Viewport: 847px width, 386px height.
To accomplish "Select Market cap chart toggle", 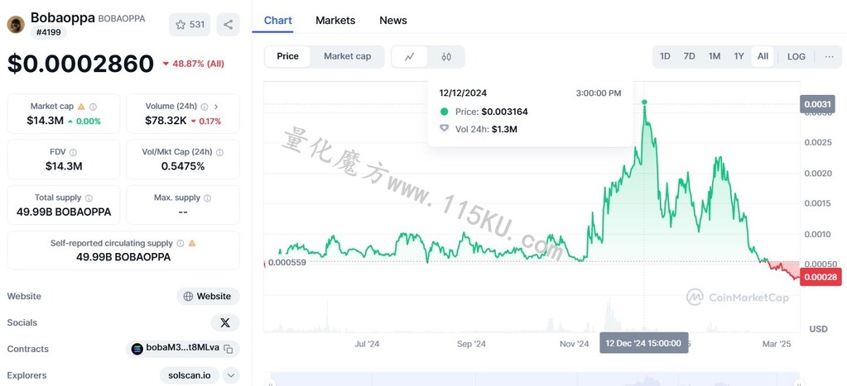I will click(x=348, y=56).
